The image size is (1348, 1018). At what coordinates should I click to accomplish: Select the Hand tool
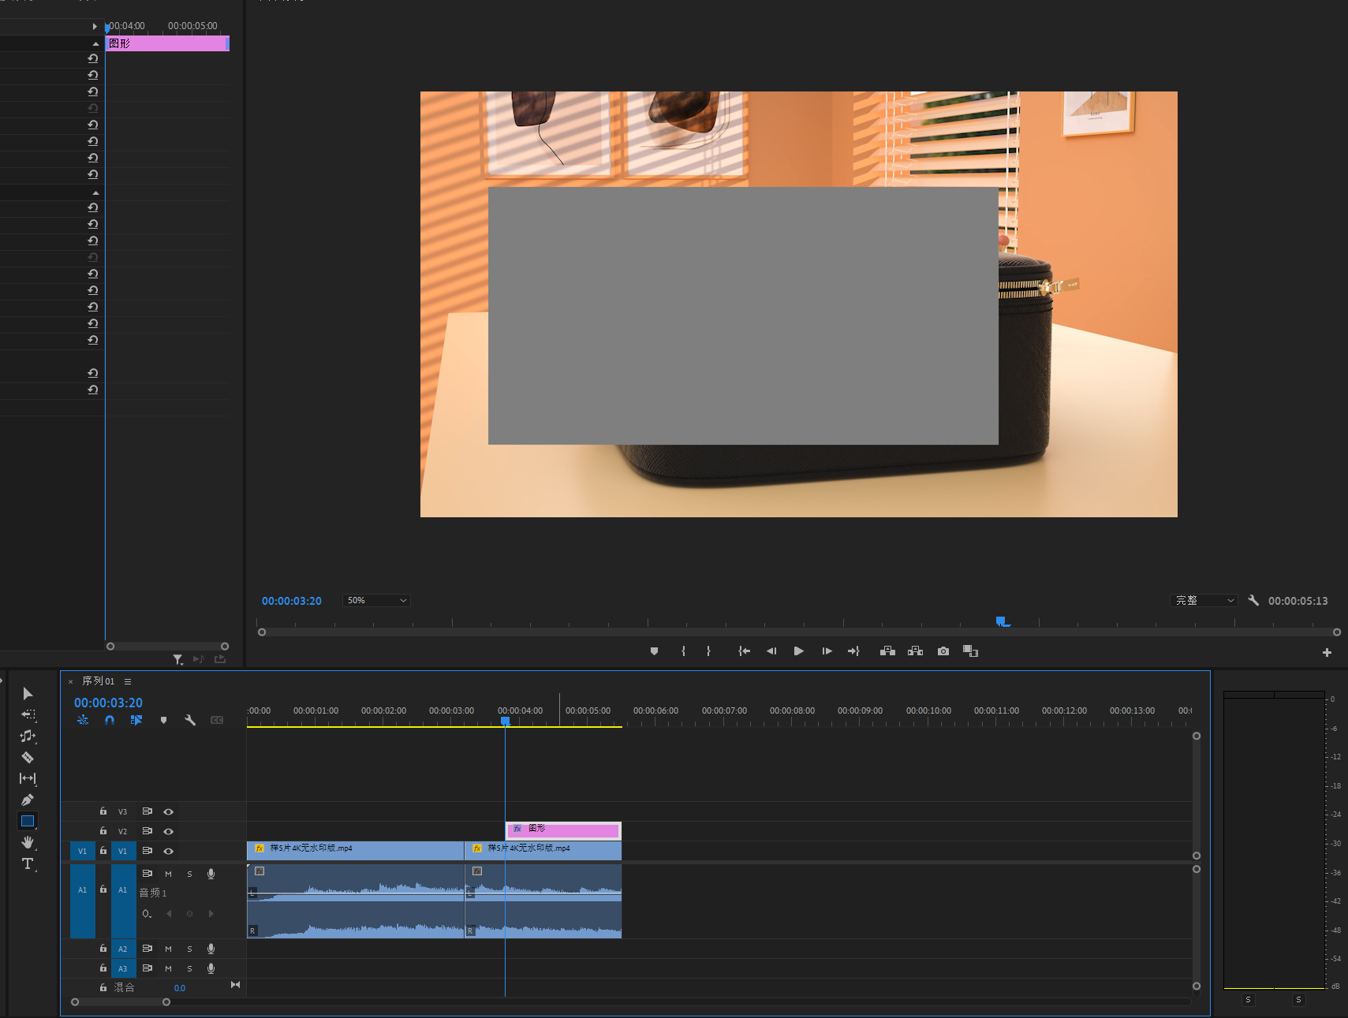[x=28, y=842]
